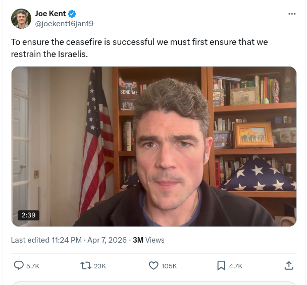Click the repost arrows icon
Viewport: 307px width, 285px height.
(86, 265)
